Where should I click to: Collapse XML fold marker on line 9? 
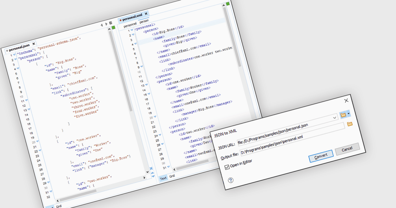tap(142, 67)
